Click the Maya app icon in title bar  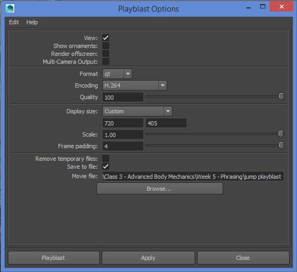[10, 8]
